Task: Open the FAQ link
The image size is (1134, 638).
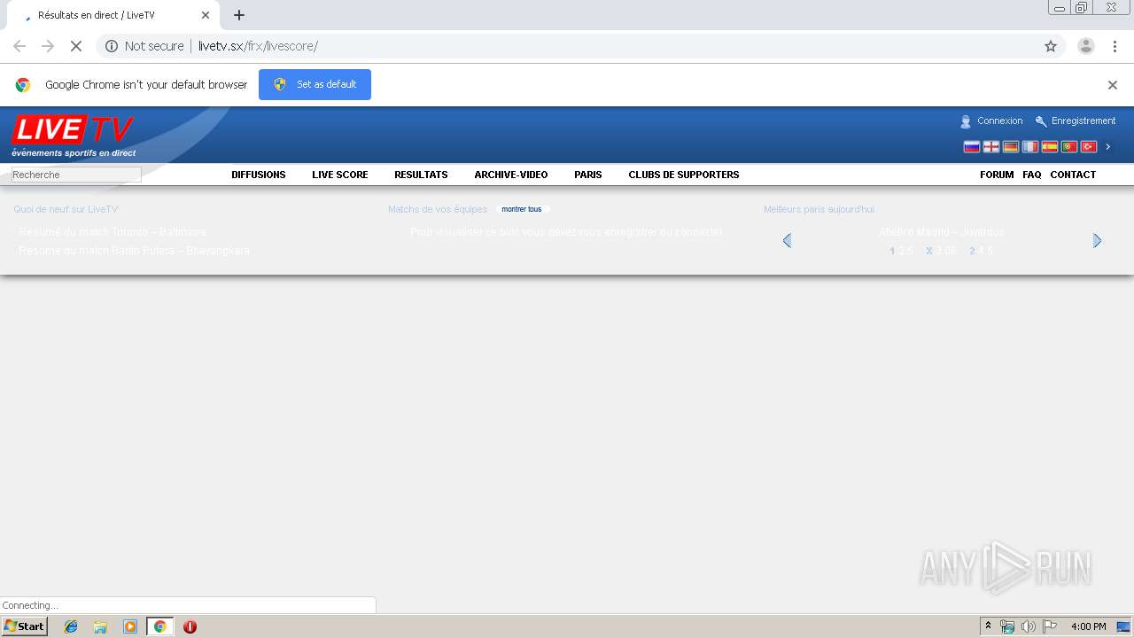Action: pyautogui.click(x=1032, y=175)
